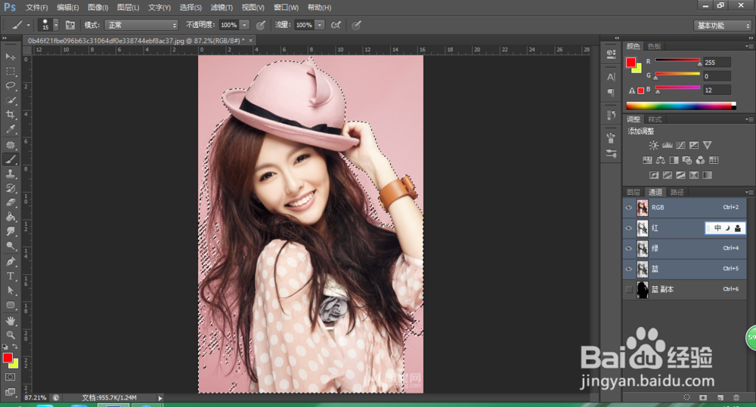Add a Color Balance adjustment
This screenshot has height=407, width=756.
[x=661, y=160]
